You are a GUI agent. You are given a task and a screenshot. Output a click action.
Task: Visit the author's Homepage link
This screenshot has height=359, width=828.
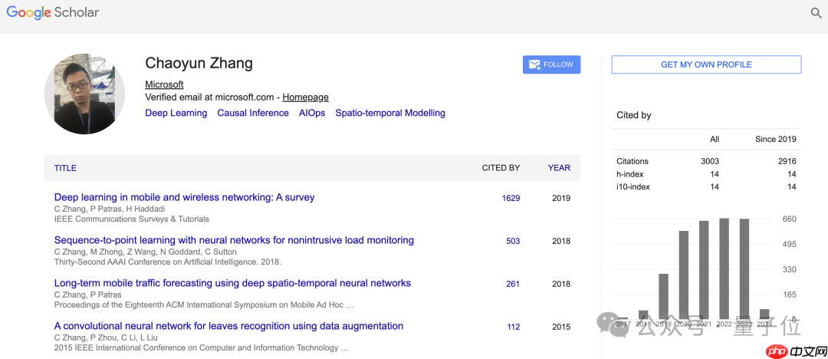(305, 97)
